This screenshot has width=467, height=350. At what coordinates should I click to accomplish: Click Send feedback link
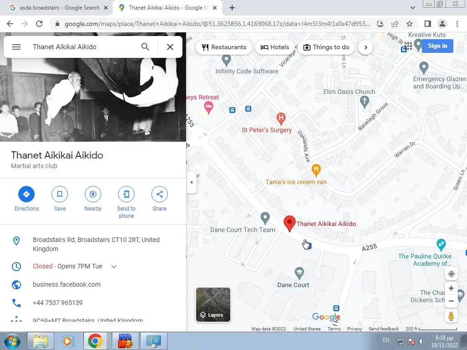[x=384, y=329]
